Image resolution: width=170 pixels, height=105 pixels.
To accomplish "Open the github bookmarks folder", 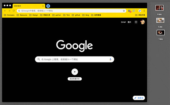I will (76, 15).
